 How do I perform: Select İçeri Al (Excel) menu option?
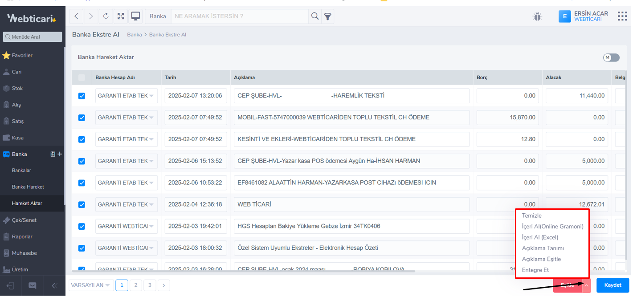click(x=540, y=237)
